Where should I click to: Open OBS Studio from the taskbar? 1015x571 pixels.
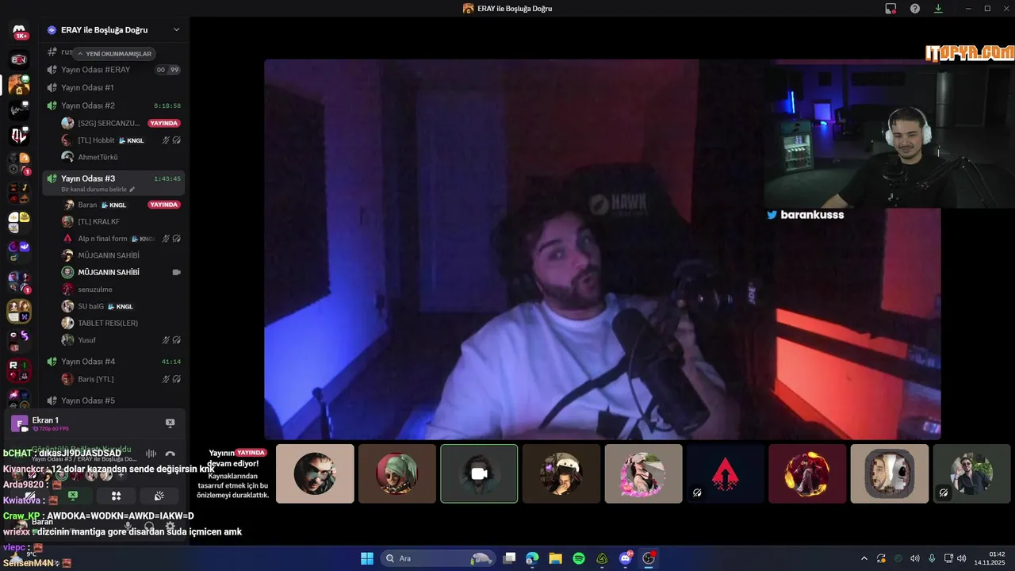pyautogui.click(x=649, y=558)
